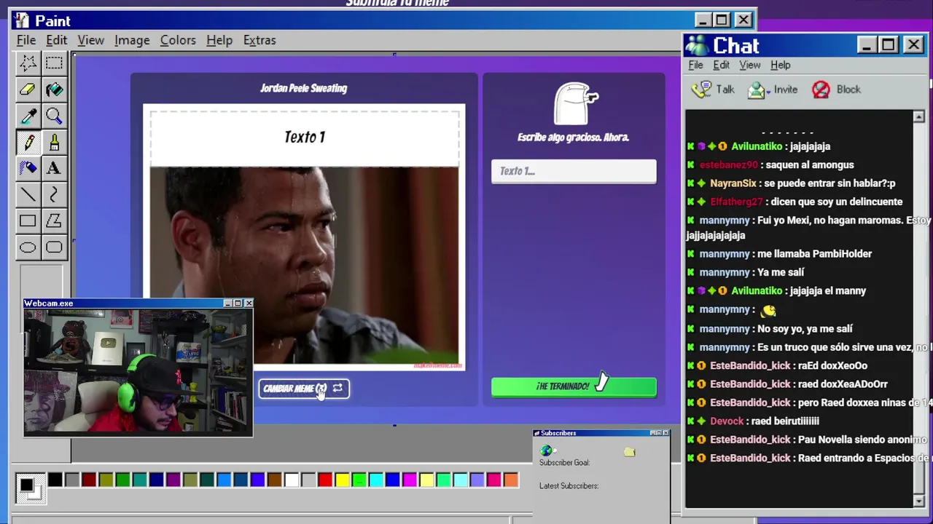This screenshot has height=524, width=933.
Task: Click the Cambiar meme button
Action: pyautogui.click(x=303, y=389)
